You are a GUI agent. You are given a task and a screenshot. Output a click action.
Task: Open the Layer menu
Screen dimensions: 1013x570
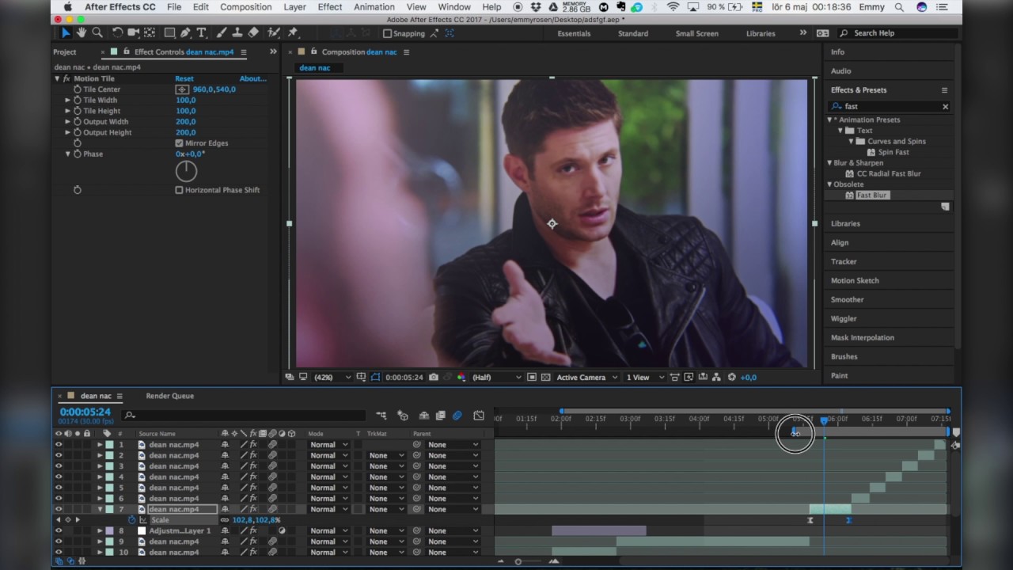pos(294,7)
